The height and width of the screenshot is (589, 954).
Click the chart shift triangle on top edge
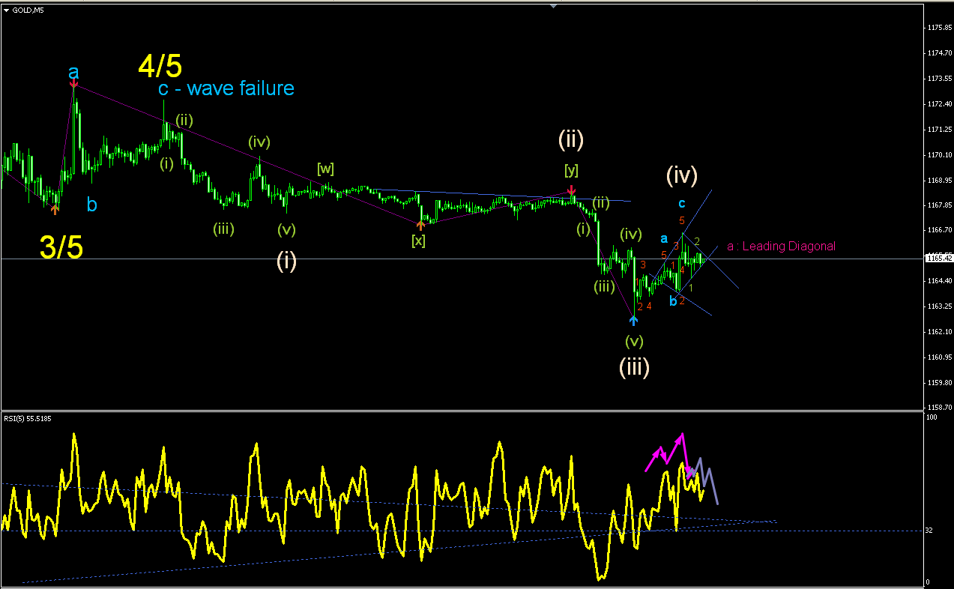click(x=553, y=6)
